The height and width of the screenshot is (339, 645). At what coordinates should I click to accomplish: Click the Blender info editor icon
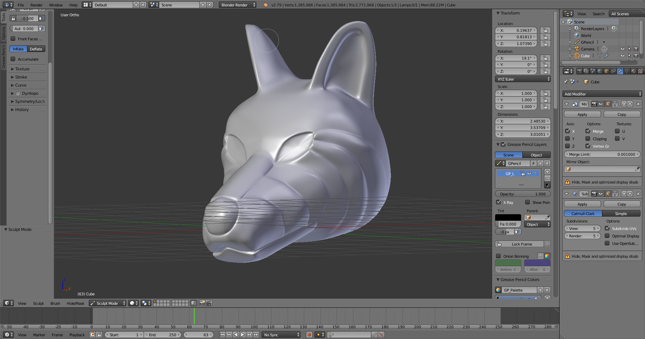click(x=5, y=5)
